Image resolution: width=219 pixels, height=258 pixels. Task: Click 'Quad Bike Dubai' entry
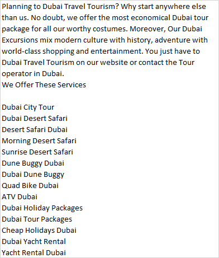tap(30, 186)
